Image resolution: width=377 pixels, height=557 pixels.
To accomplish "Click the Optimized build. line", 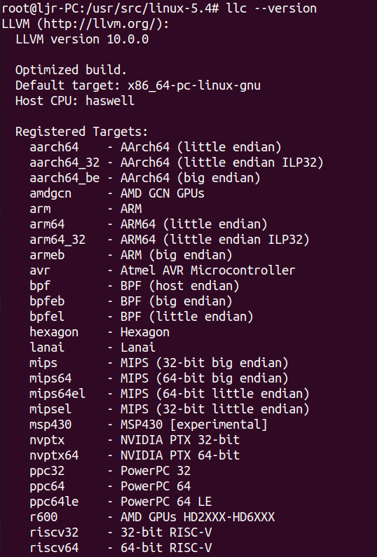I will (71, 70).
